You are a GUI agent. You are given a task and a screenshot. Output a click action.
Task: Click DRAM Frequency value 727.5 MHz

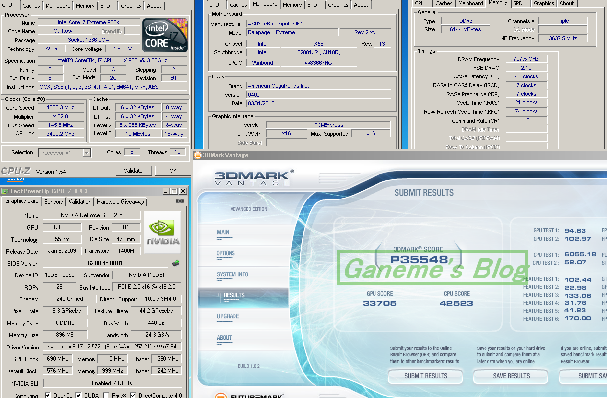point(526,59)
